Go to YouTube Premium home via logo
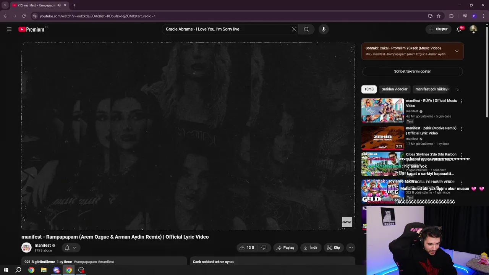Screen dimensions: 489x275 (x=31, y=29)
